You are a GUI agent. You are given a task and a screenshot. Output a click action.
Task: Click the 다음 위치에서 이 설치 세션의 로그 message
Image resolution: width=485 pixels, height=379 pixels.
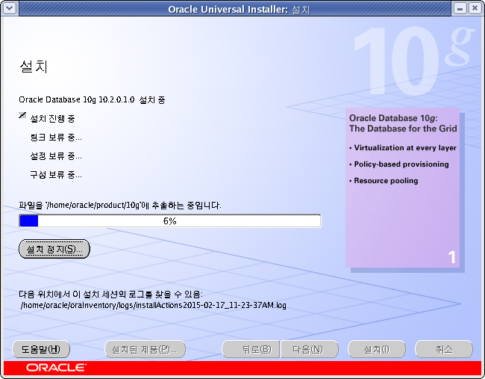[x=110, y=294]
